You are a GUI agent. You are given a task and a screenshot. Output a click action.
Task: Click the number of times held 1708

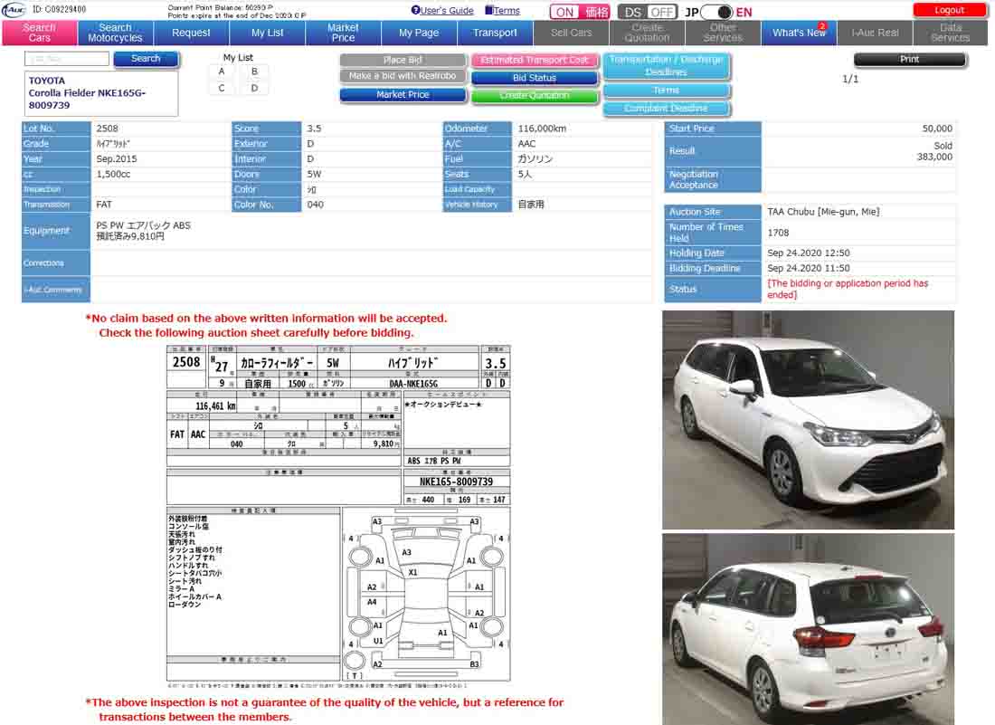[x=778, y=233]
